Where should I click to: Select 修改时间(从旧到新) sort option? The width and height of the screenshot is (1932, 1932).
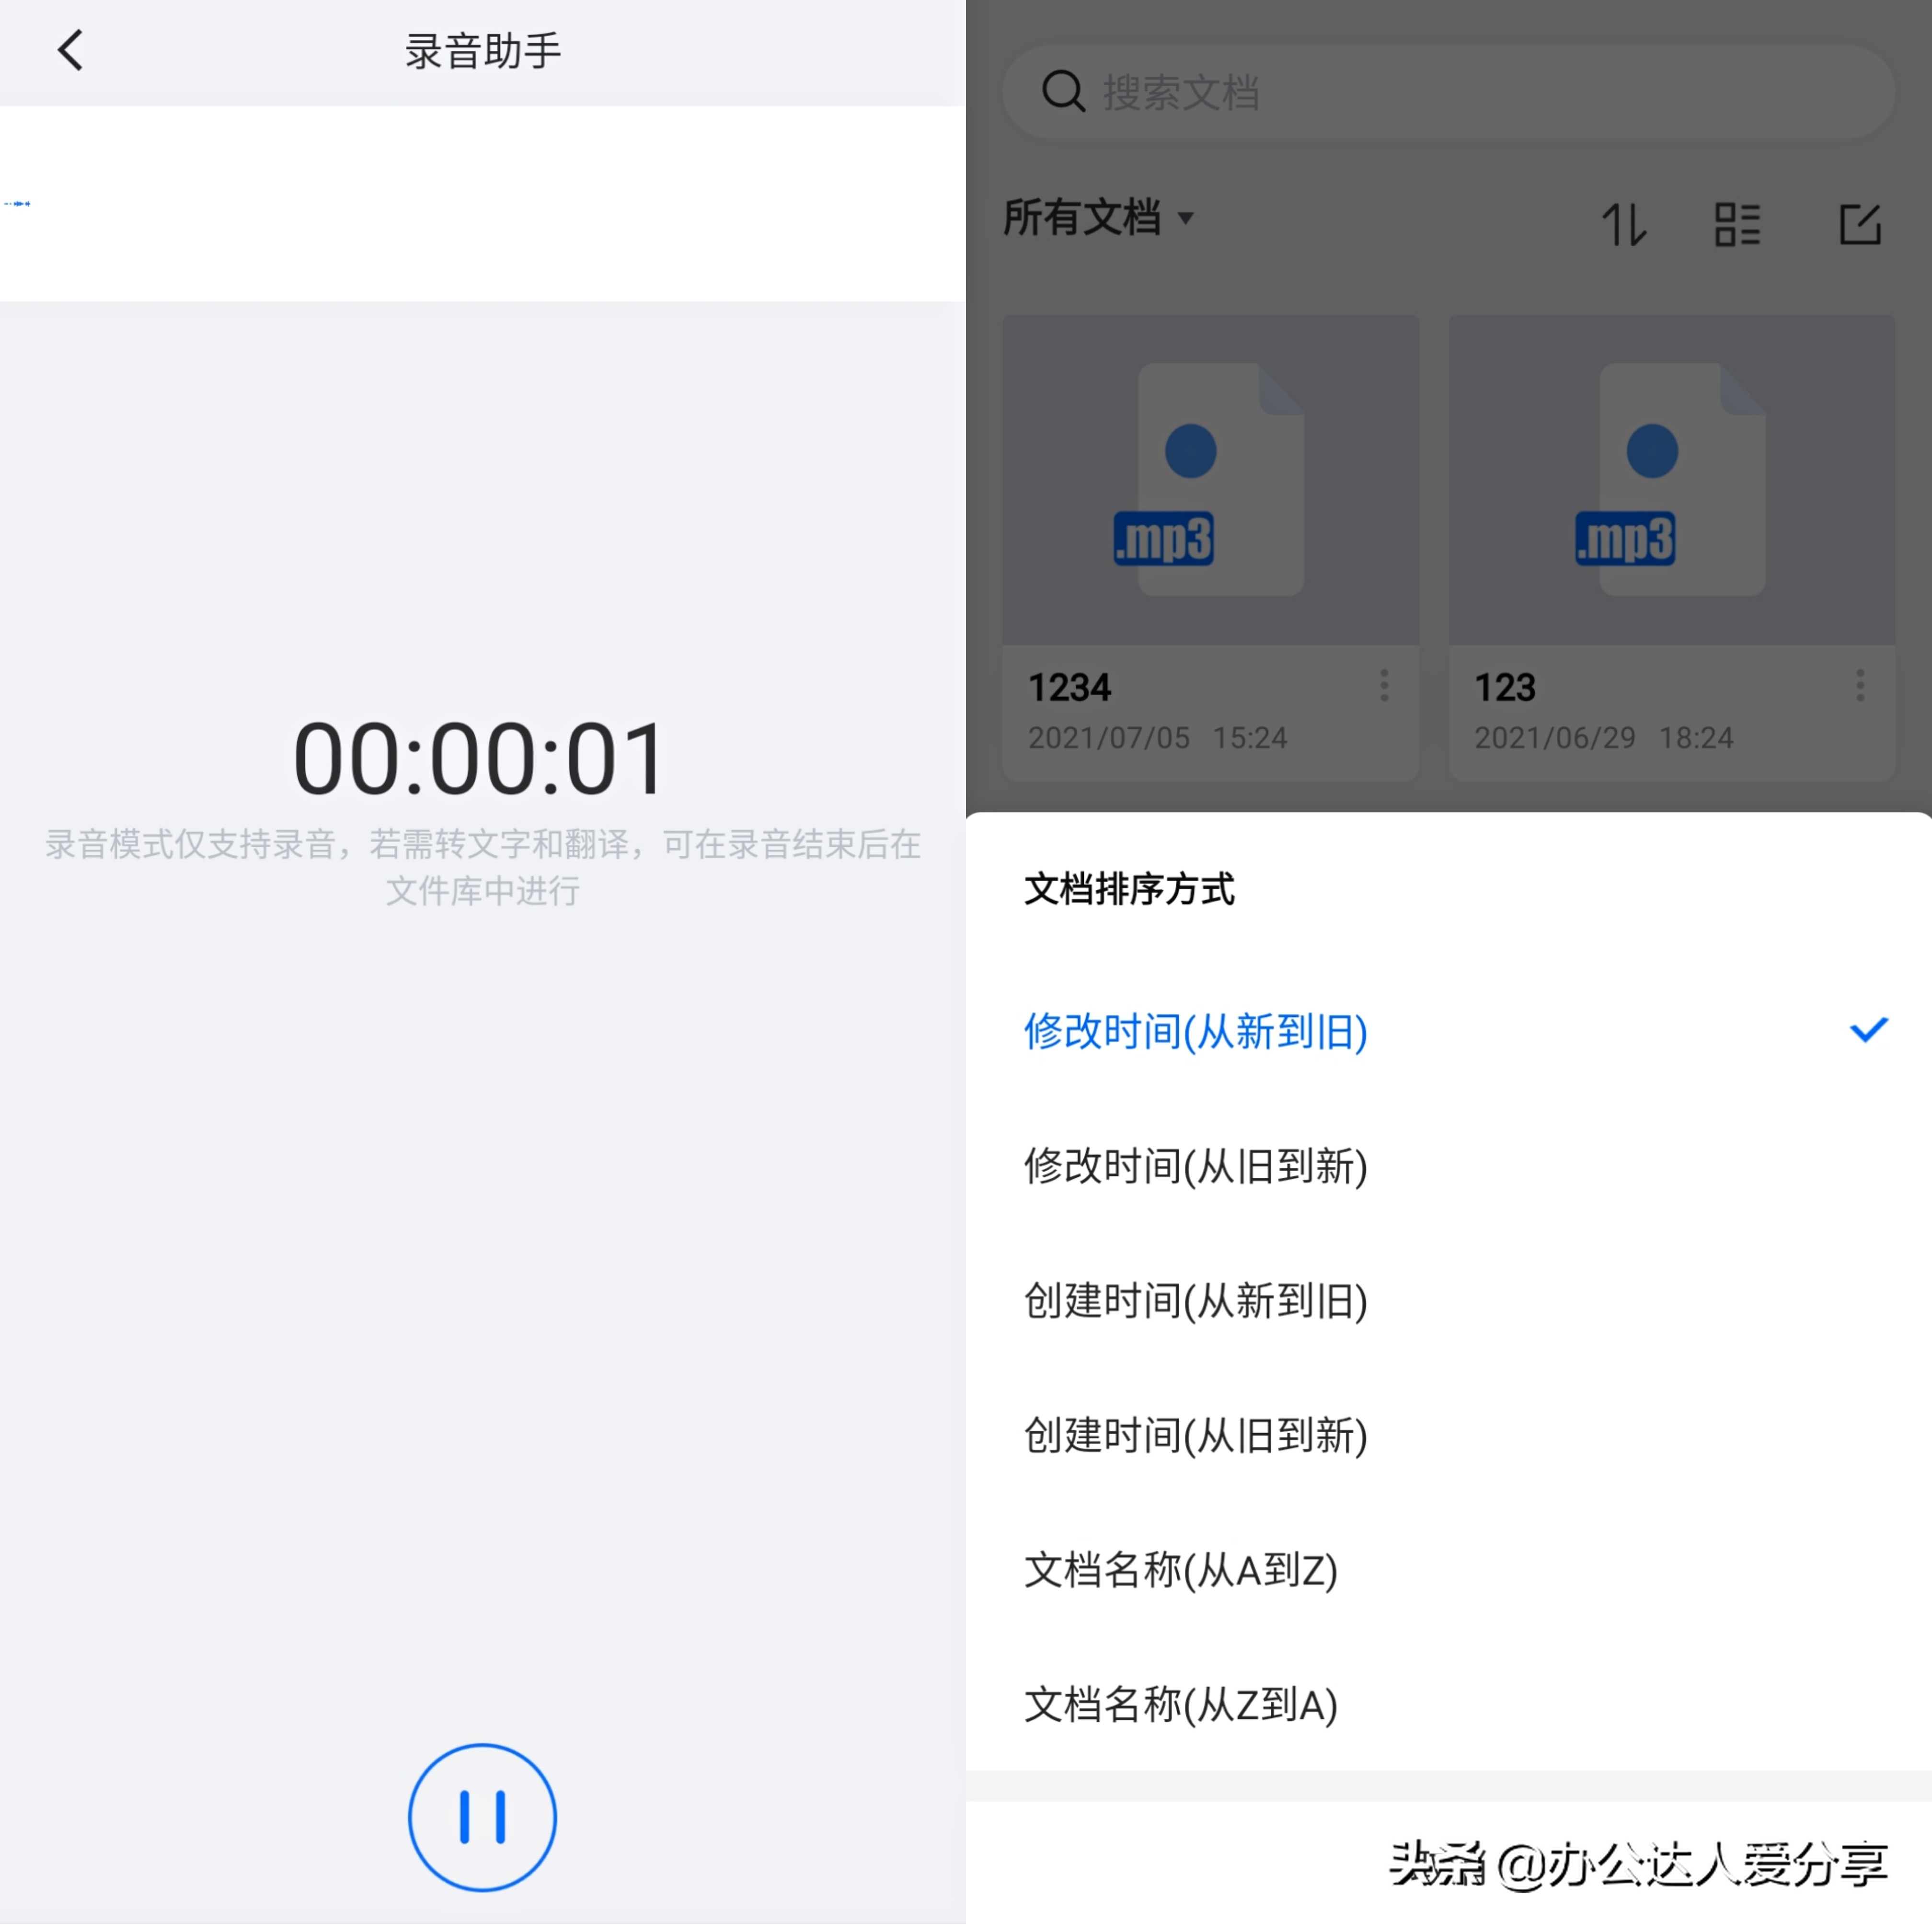pos(1448,1166)
